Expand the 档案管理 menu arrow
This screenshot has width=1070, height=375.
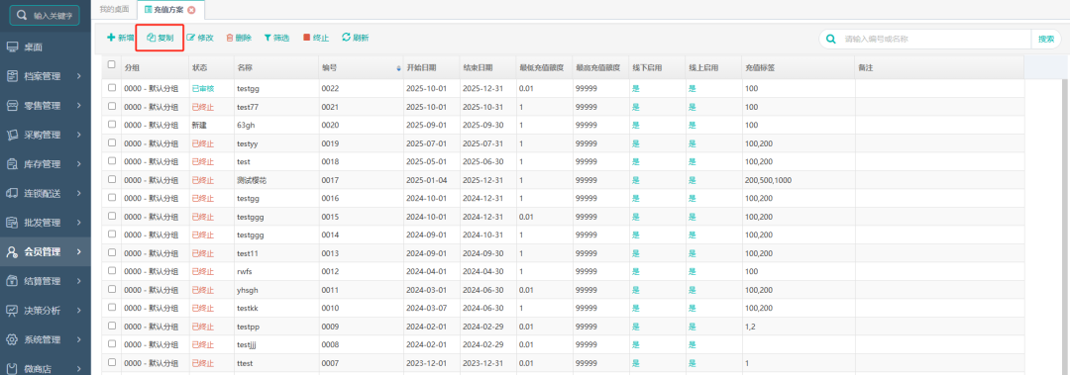click(79, 76)
